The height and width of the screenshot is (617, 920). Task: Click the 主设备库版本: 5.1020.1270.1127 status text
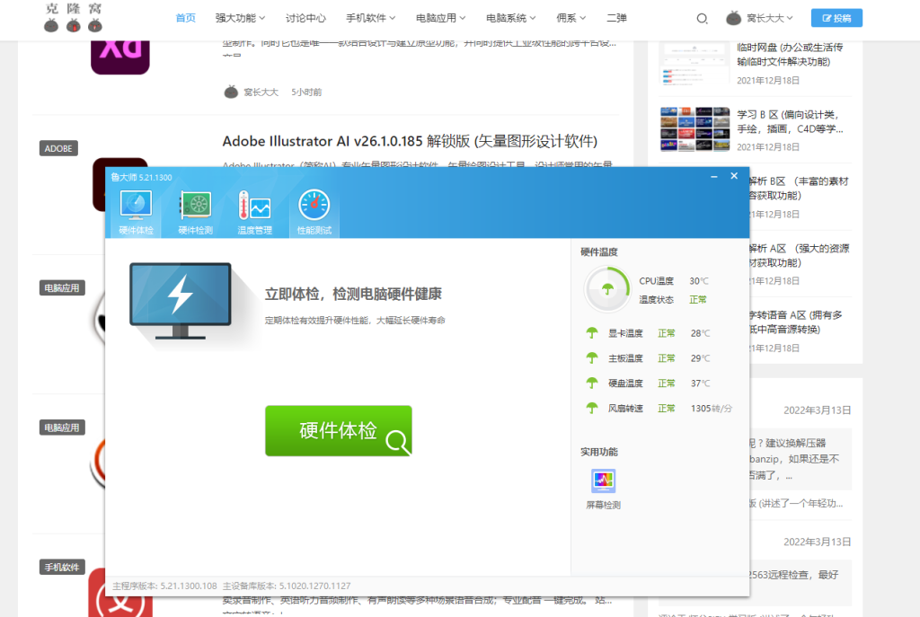287,586
